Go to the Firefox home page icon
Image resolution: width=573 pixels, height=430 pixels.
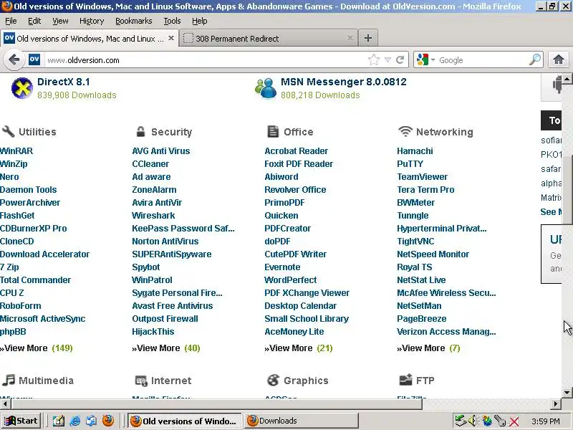click(558, 59)
